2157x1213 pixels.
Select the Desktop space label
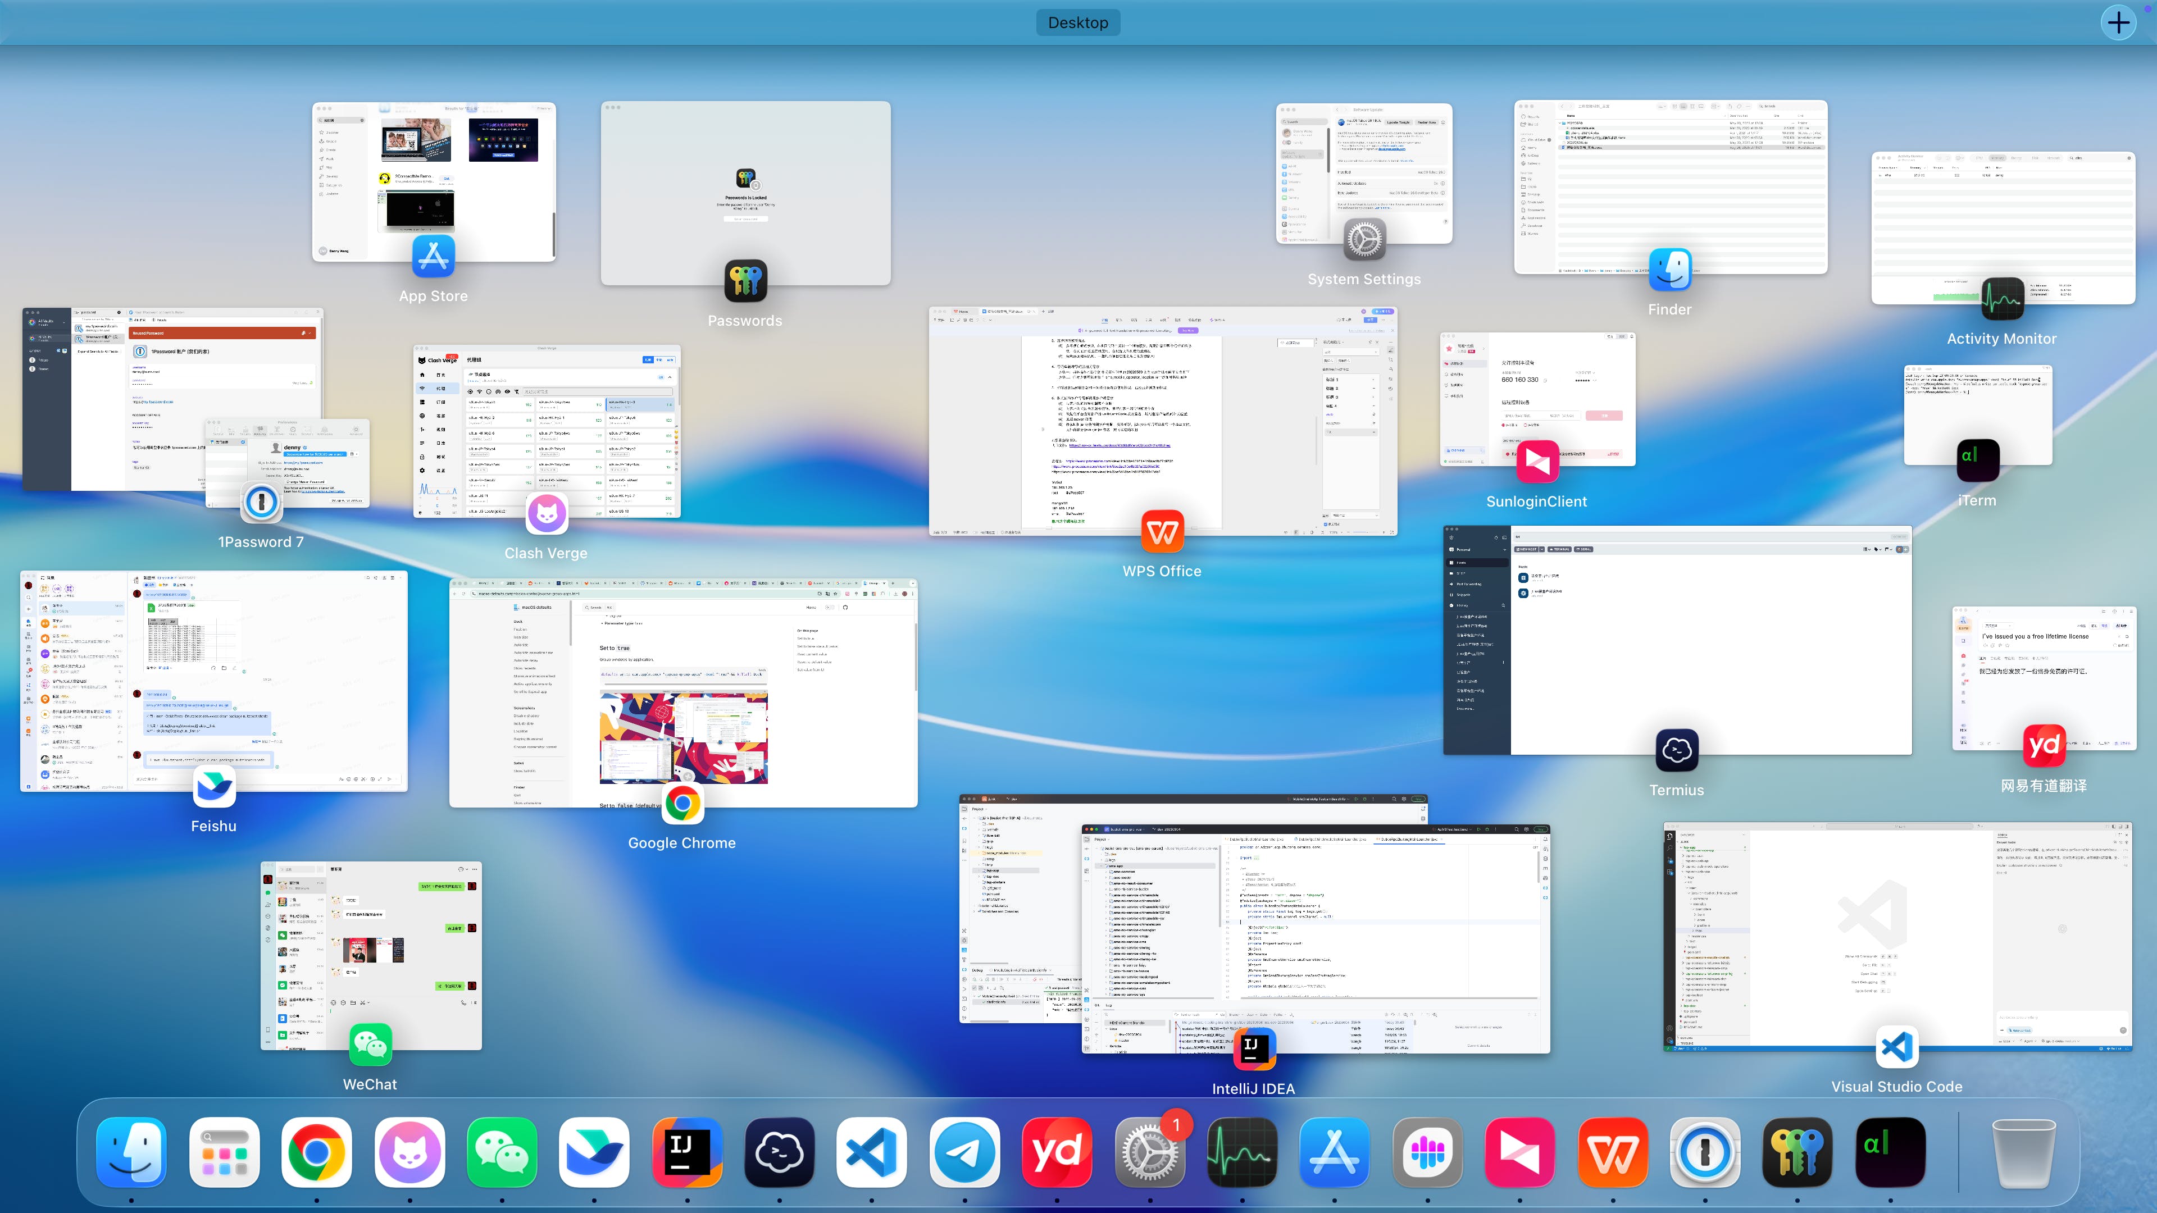coord(1078,22)
